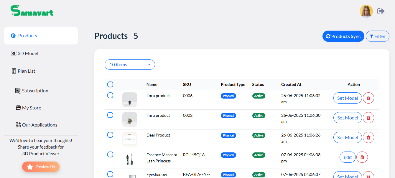
Task: Open the Deal Product thumbnail
Action: [x=130, y=139]
